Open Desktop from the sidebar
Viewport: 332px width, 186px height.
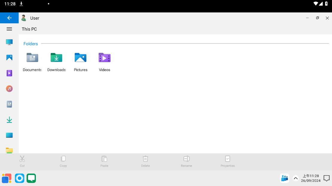click(9, 135)
